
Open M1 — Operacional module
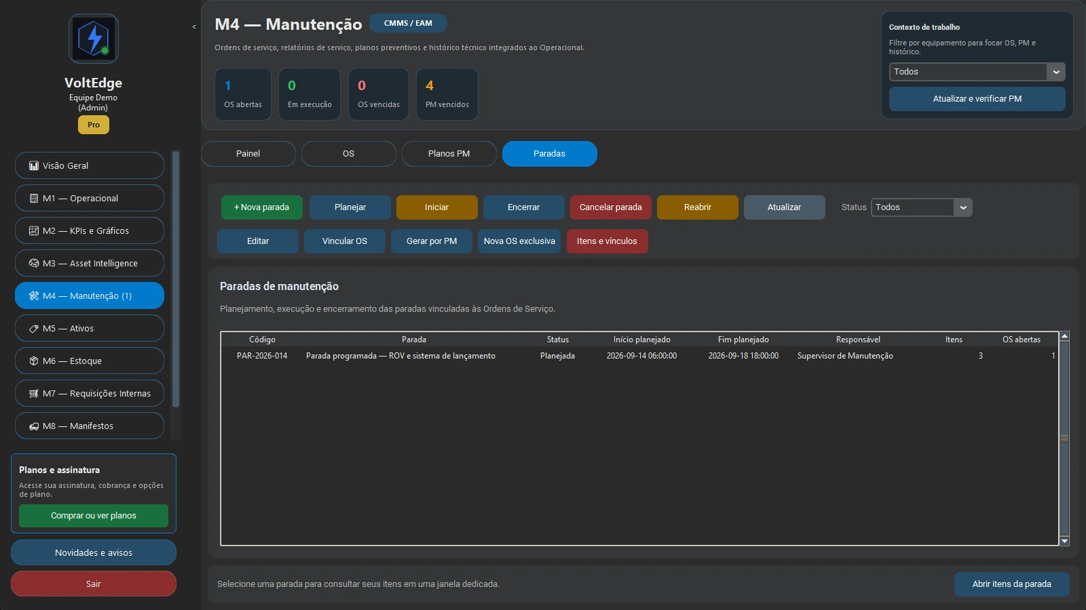(x=90, y=198)
